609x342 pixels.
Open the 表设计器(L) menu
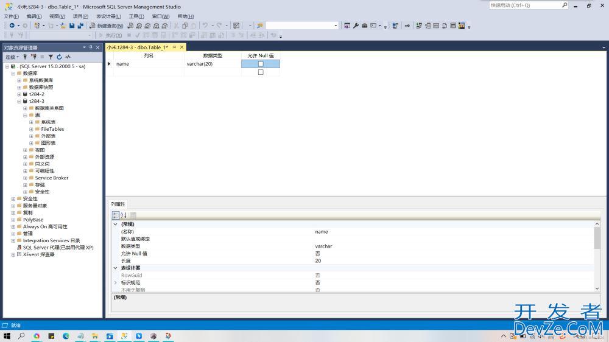pyautogui.click(x=109, y=16)
